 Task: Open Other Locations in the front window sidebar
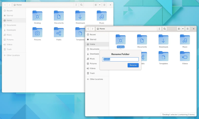coord(96,79)
